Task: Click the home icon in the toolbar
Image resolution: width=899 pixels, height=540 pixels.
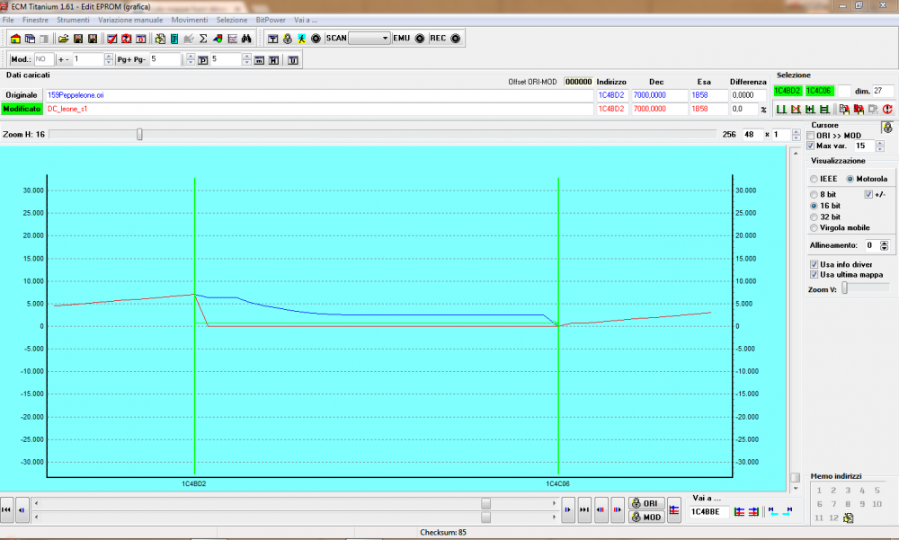Action: click(x=15, y=39)
